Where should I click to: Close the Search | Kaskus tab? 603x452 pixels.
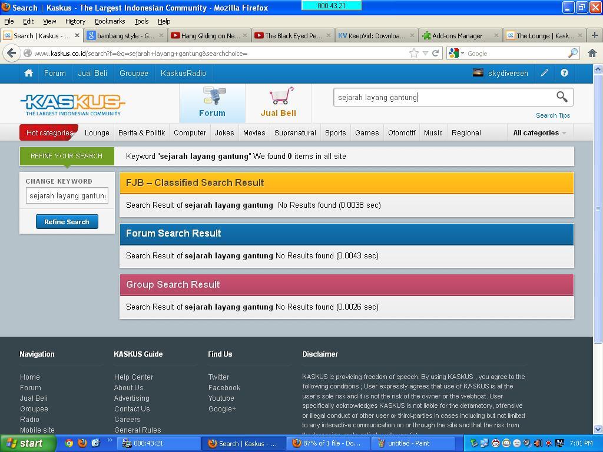(77, 35)
